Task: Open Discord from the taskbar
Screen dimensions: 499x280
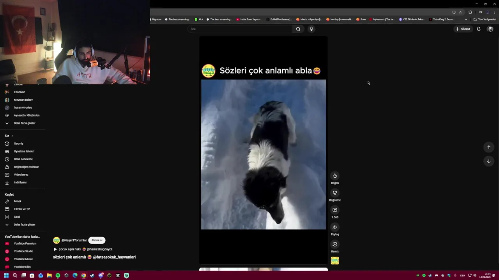Action: click(x=101, y=275)
